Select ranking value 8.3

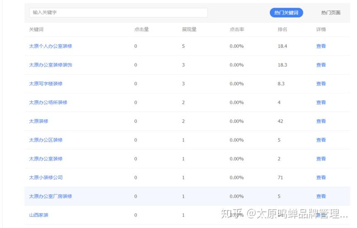pos(281,84)
